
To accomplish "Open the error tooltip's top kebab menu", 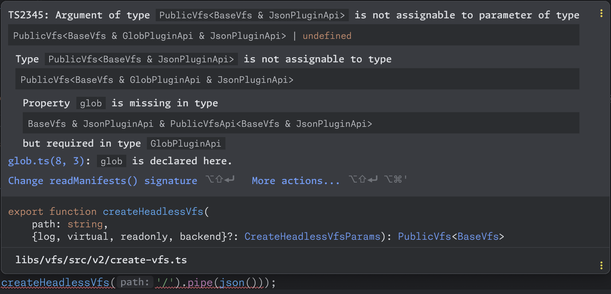I will 601,14.
